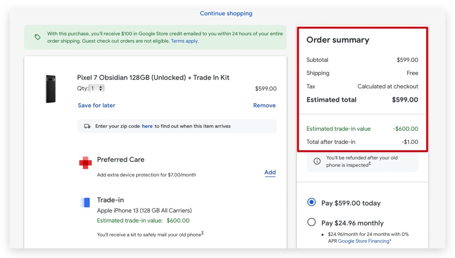Viewport: 455px width, 258px height.
Task: Click the red Preferred Care cross icon
Action: pyautogui.click(x=85, y=163)
